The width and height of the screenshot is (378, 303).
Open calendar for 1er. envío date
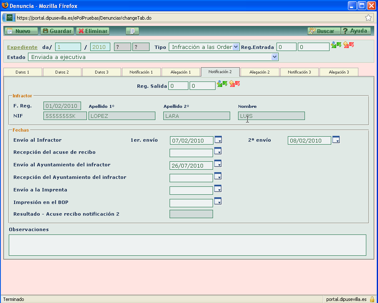tap(218, 140)
